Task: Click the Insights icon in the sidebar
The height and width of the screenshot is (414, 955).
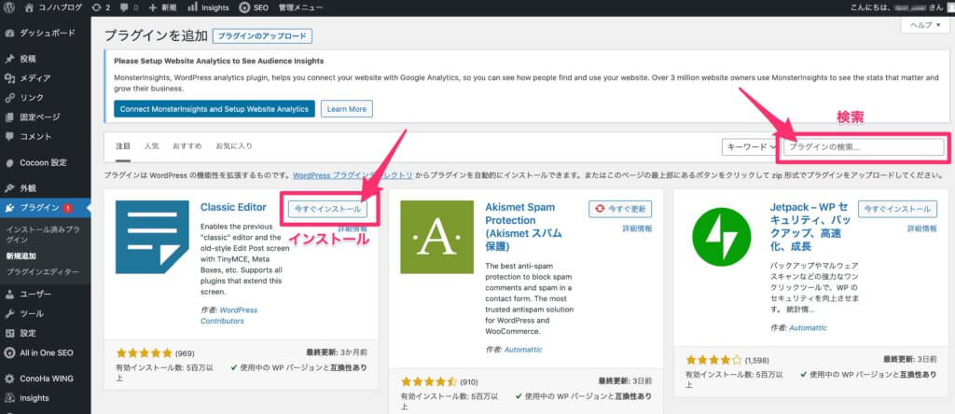Action: pos(9,398)
